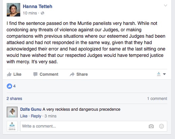This screenshot has width=175, height=139.
Task: Click the thumbs-up Like icon under post
Action: point(9,74)
